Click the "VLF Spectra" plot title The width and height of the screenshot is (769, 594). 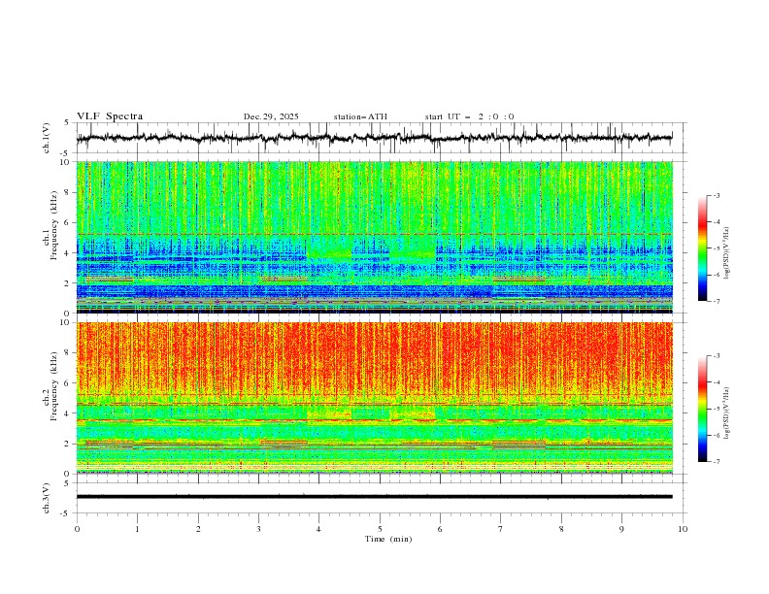click(110, 116)
